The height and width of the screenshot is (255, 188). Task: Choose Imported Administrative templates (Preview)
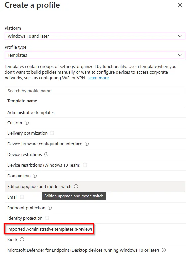49,229
